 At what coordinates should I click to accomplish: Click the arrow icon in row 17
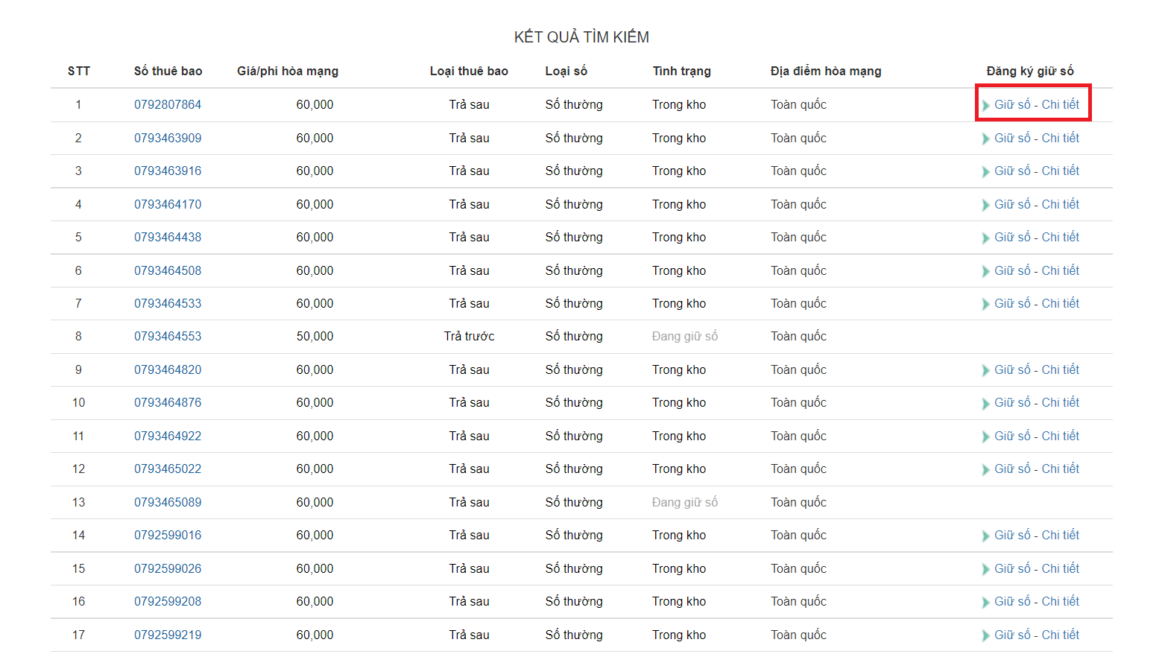986,636
